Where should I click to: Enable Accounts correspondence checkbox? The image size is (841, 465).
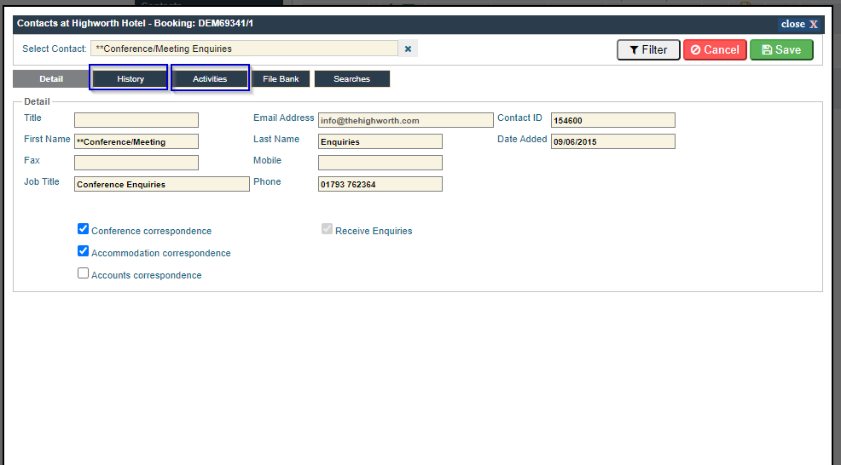(83, 273)
